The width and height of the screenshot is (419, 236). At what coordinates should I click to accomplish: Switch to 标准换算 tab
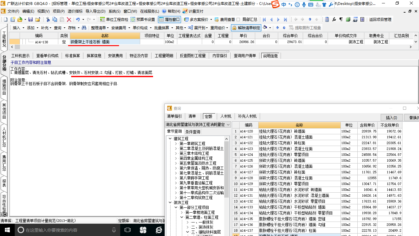pos(73,56)
